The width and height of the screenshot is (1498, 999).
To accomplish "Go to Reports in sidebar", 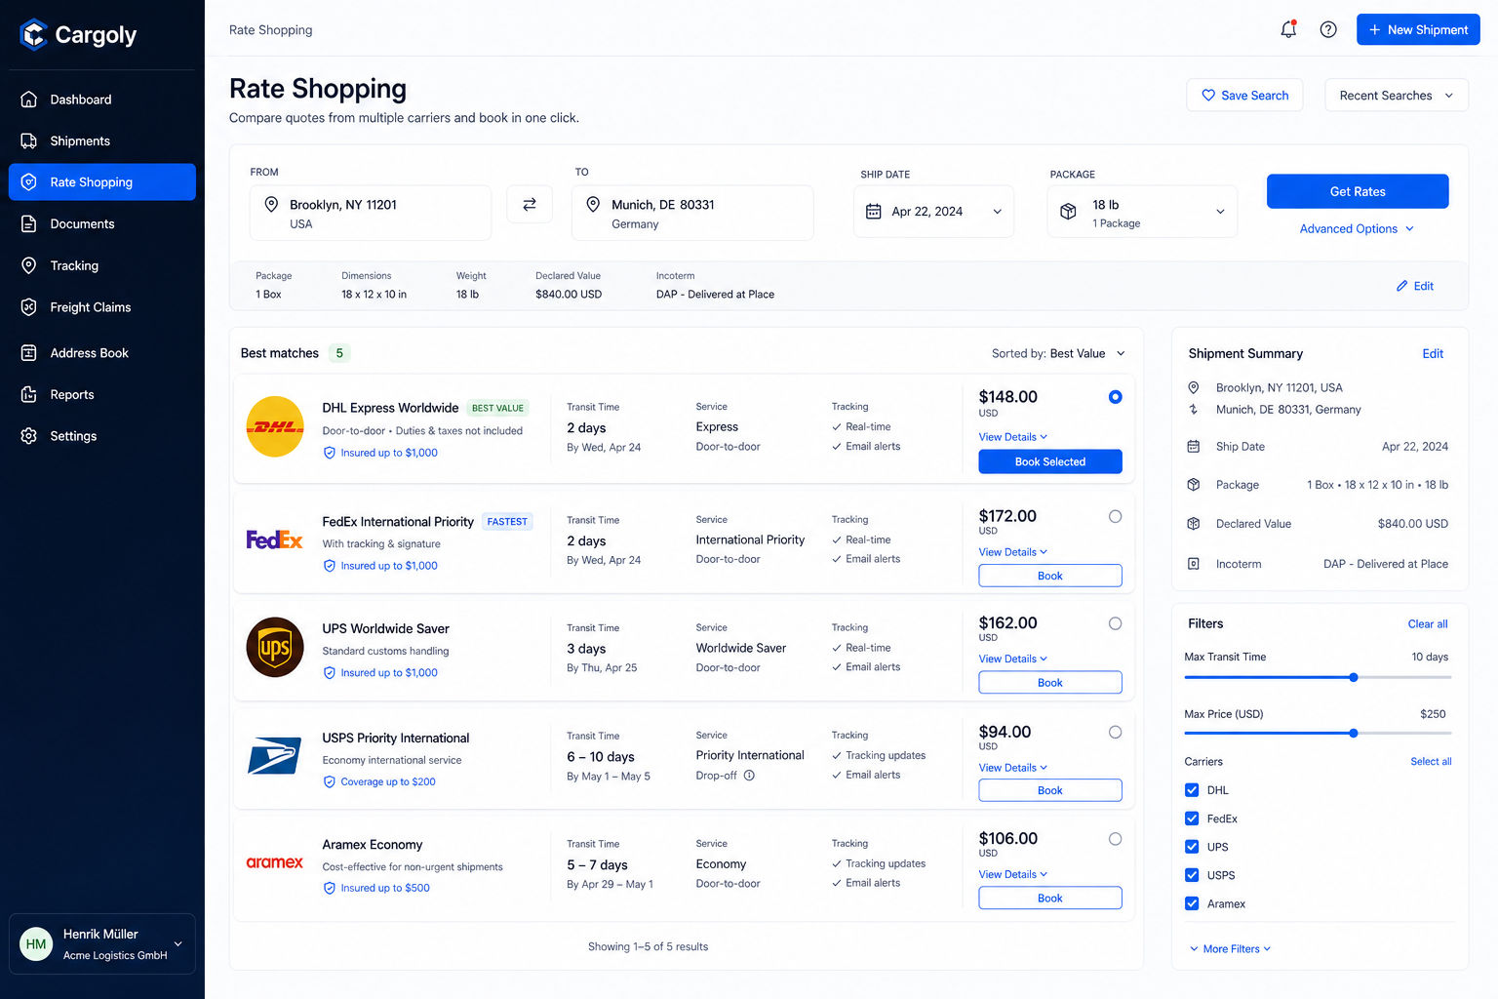I will pyautogui.click(x=102, y=394).
